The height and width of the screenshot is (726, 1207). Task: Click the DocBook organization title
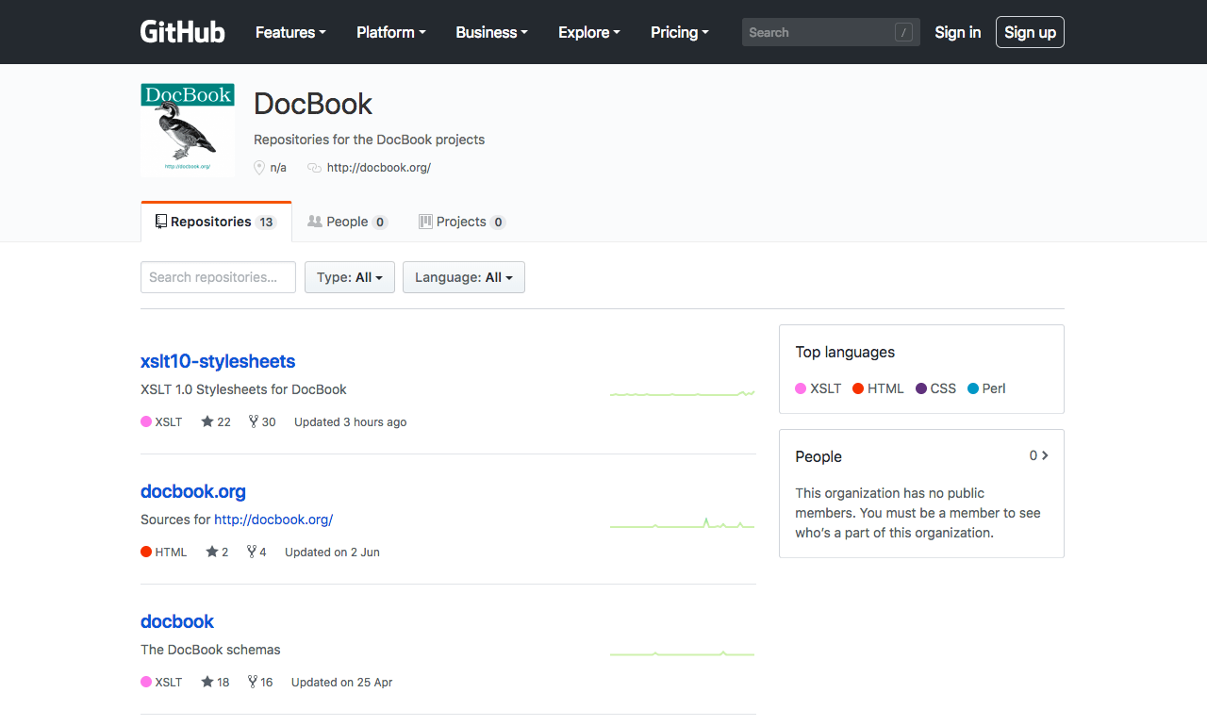(313, 104)
